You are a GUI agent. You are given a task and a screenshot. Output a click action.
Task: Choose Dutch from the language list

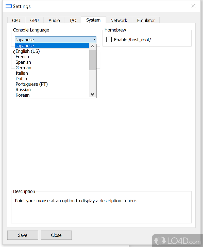pos(52,79)
